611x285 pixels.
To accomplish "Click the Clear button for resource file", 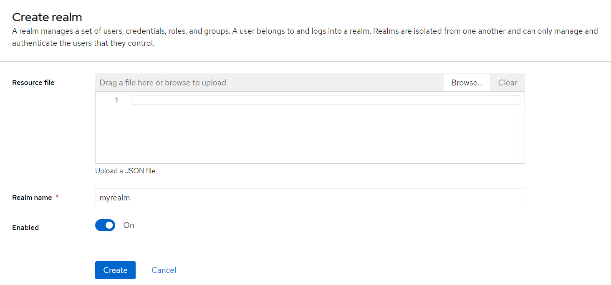I will 507,82.
